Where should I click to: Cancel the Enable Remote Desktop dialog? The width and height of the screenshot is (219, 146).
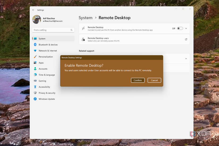click(154, 80)
